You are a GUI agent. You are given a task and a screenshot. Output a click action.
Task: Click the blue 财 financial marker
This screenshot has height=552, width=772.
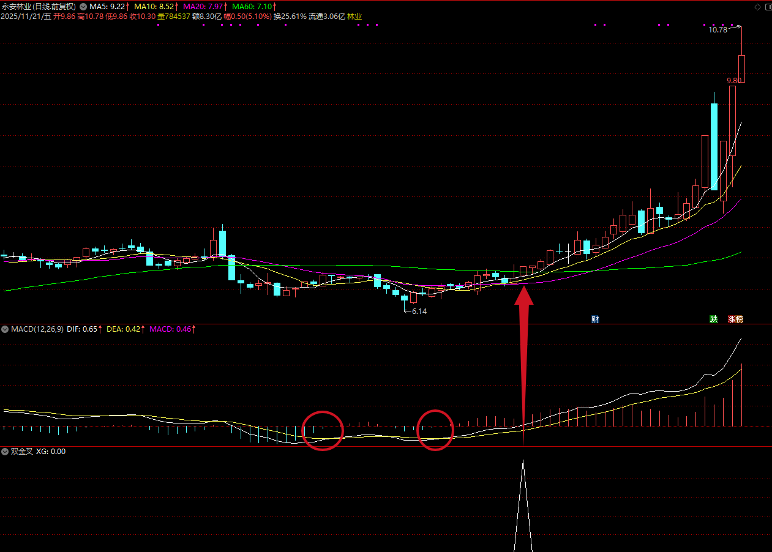click(595, 319)
